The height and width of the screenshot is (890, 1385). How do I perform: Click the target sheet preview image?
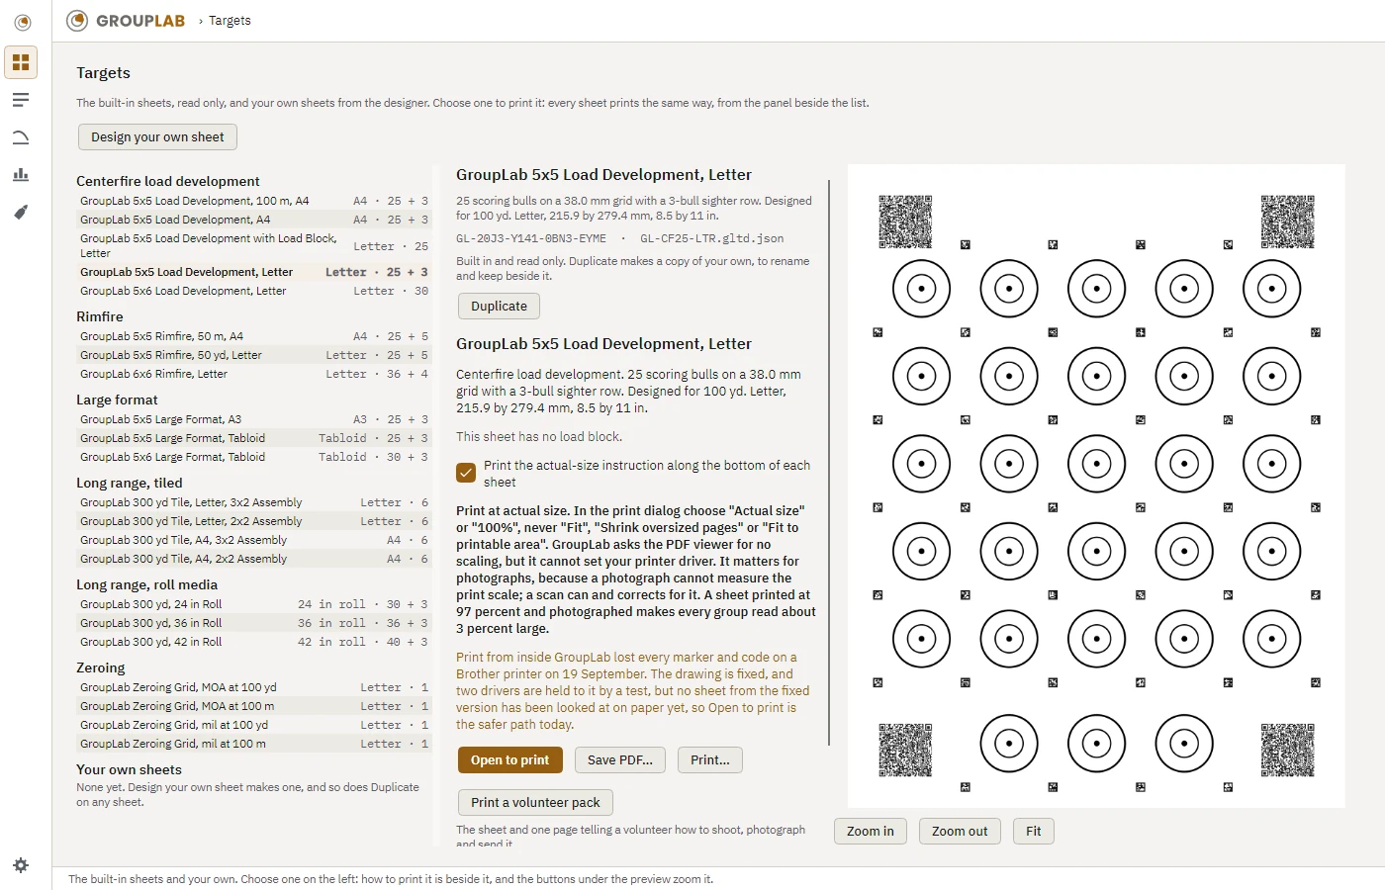coord(1096,487)
